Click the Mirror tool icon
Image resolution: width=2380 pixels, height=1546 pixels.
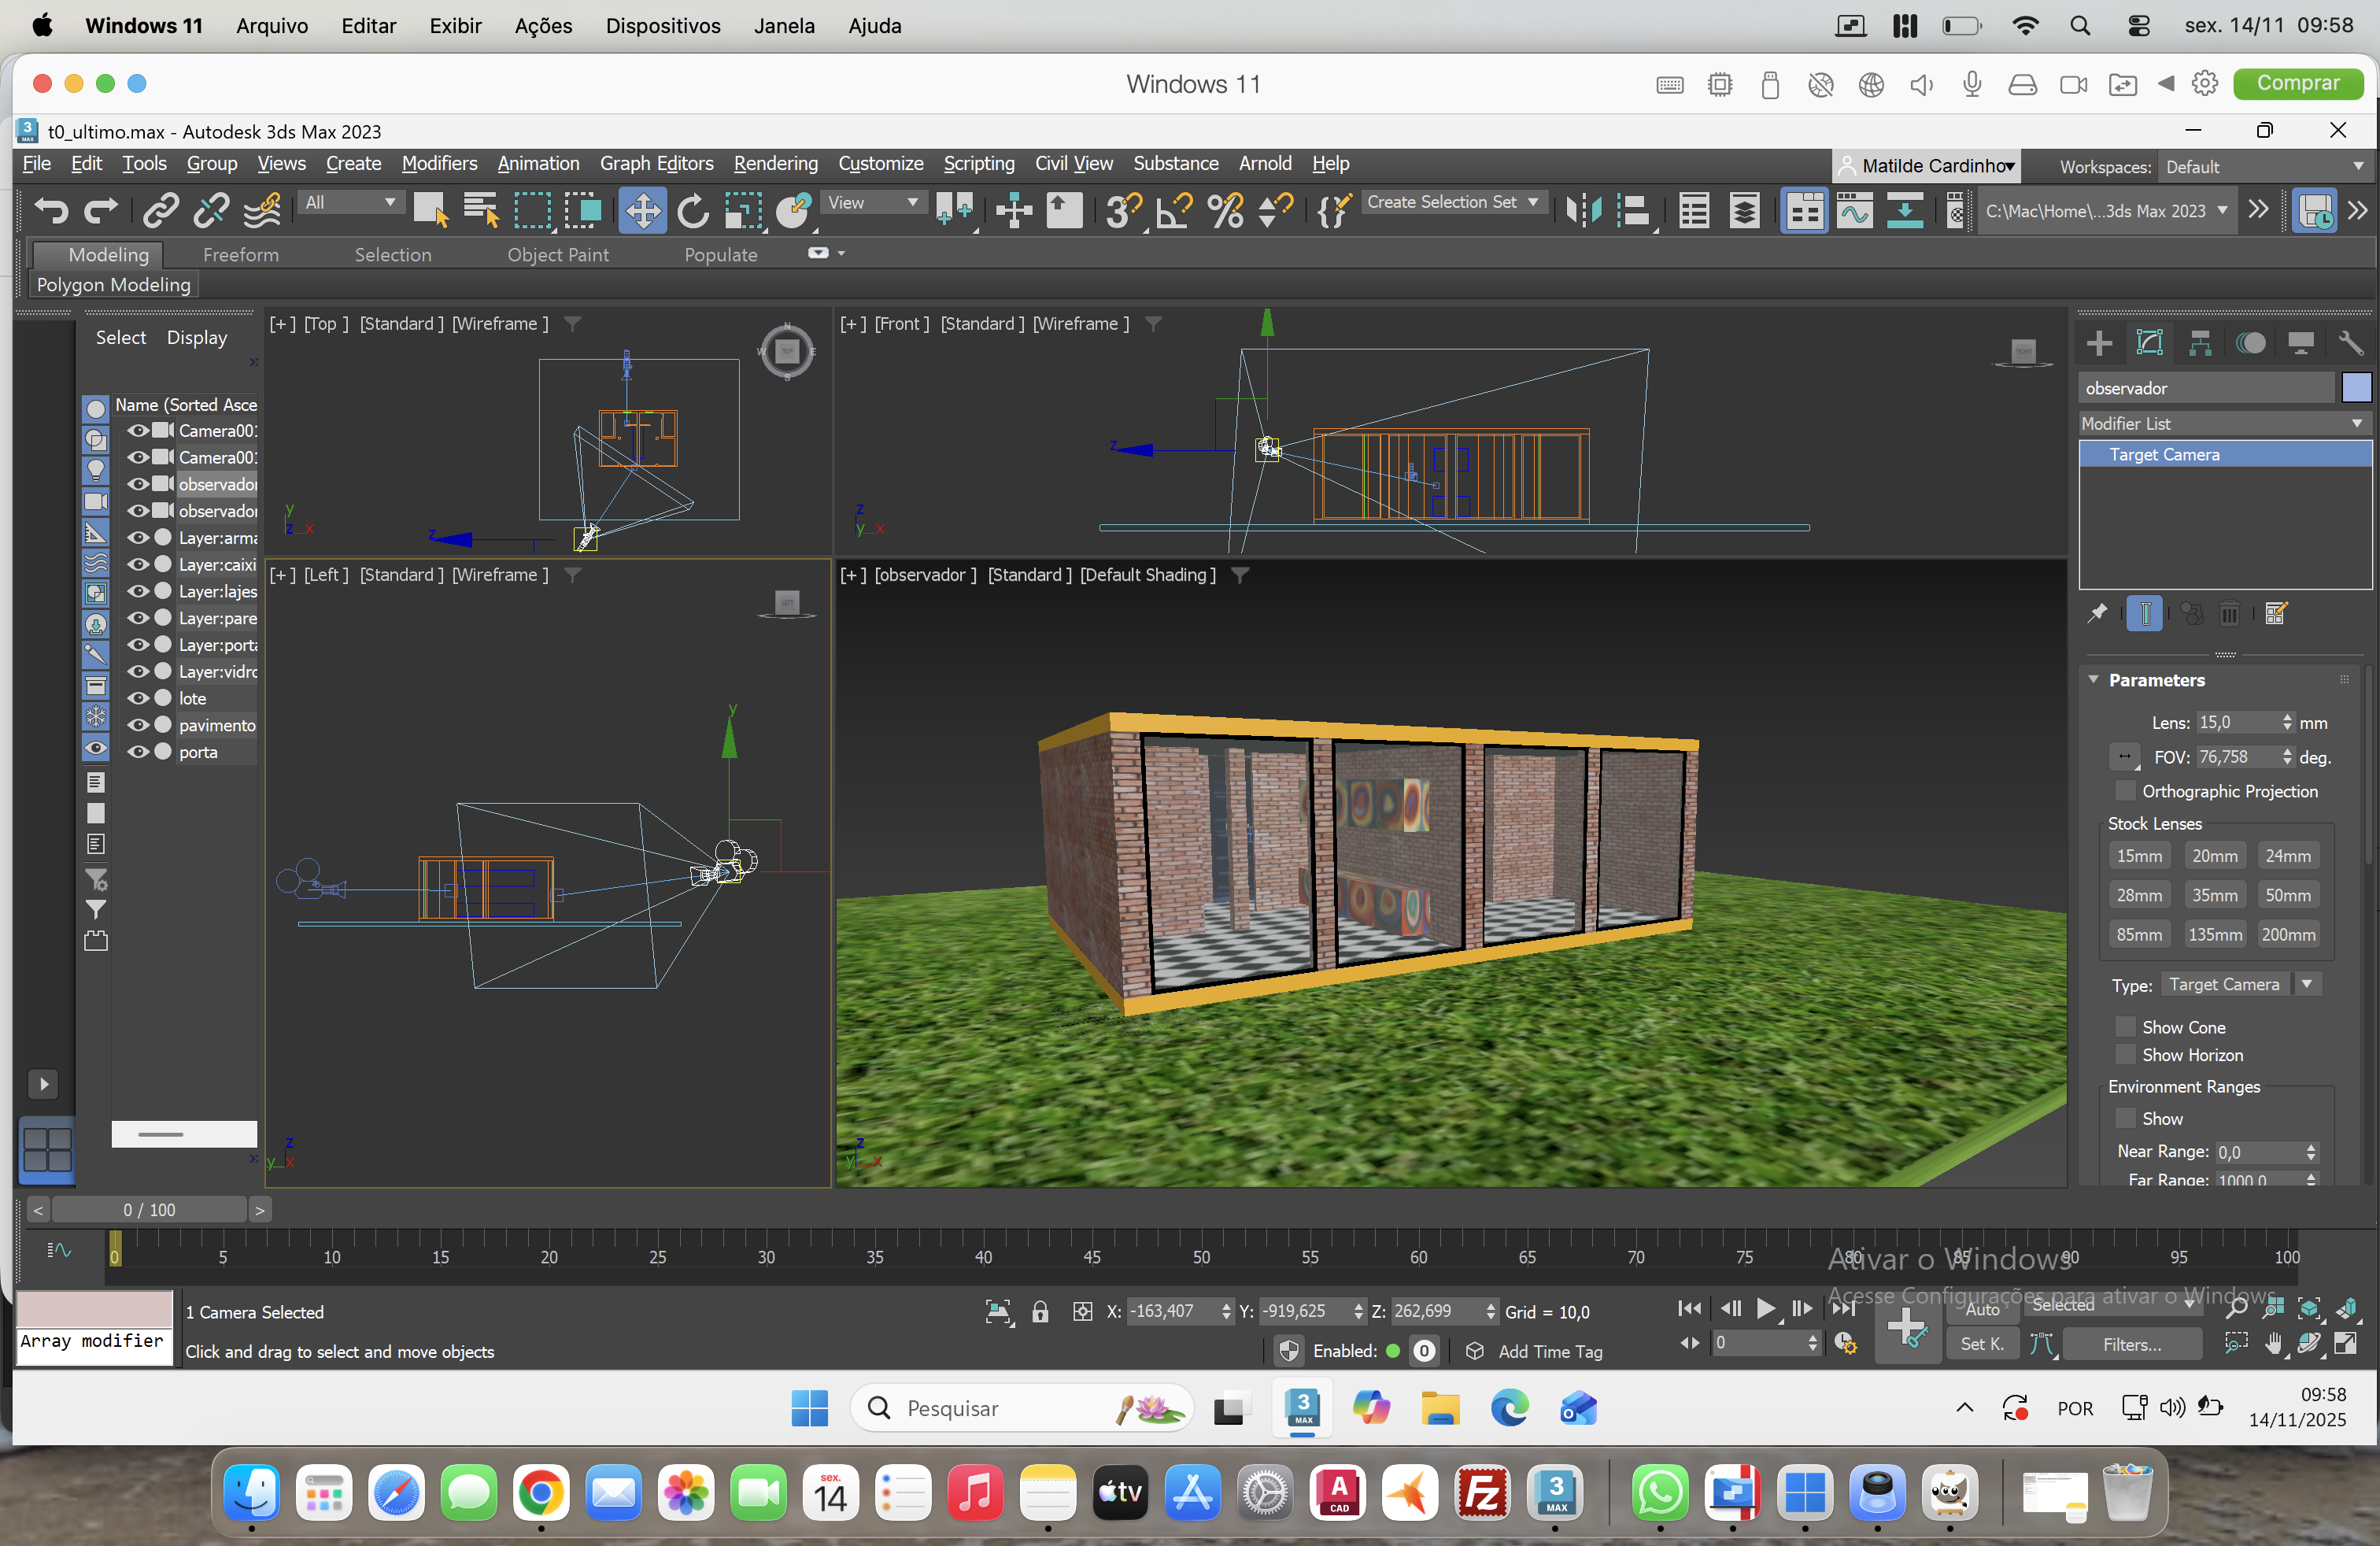point(1583,211)
